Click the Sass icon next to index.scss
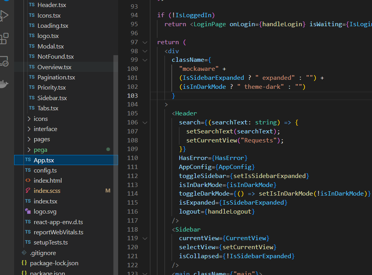 click(x=27, y=191)
